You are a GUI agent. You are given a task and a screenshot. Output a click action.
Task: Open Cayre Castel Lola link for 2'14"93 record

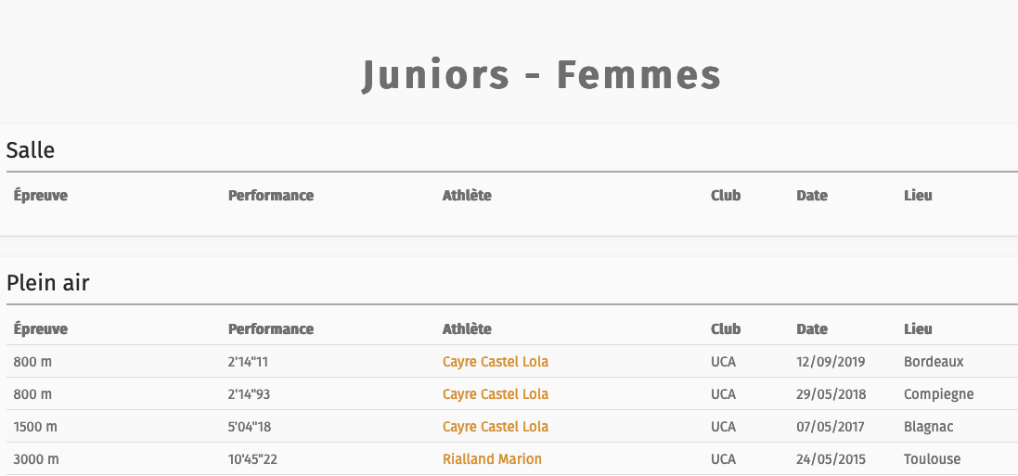tap(496, 394)
